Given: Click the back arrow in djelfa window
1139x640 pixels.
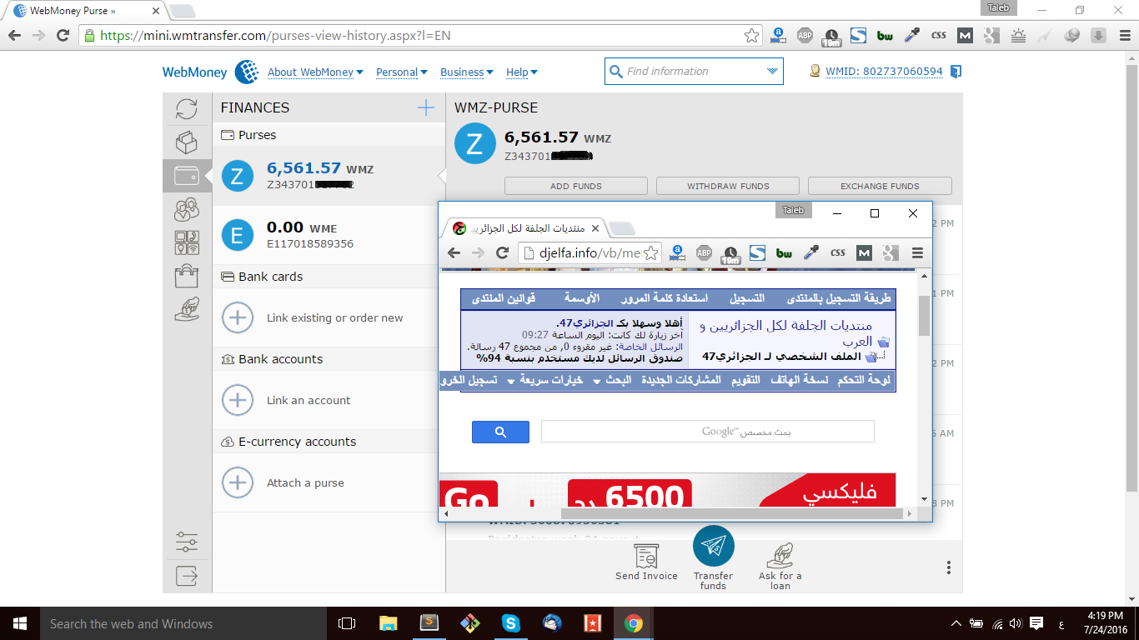Looking at the screenshot, I should click(x=454, y=252).
